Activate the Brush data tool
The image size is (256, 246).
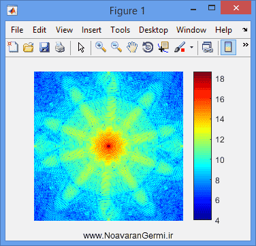coord(180,47)
